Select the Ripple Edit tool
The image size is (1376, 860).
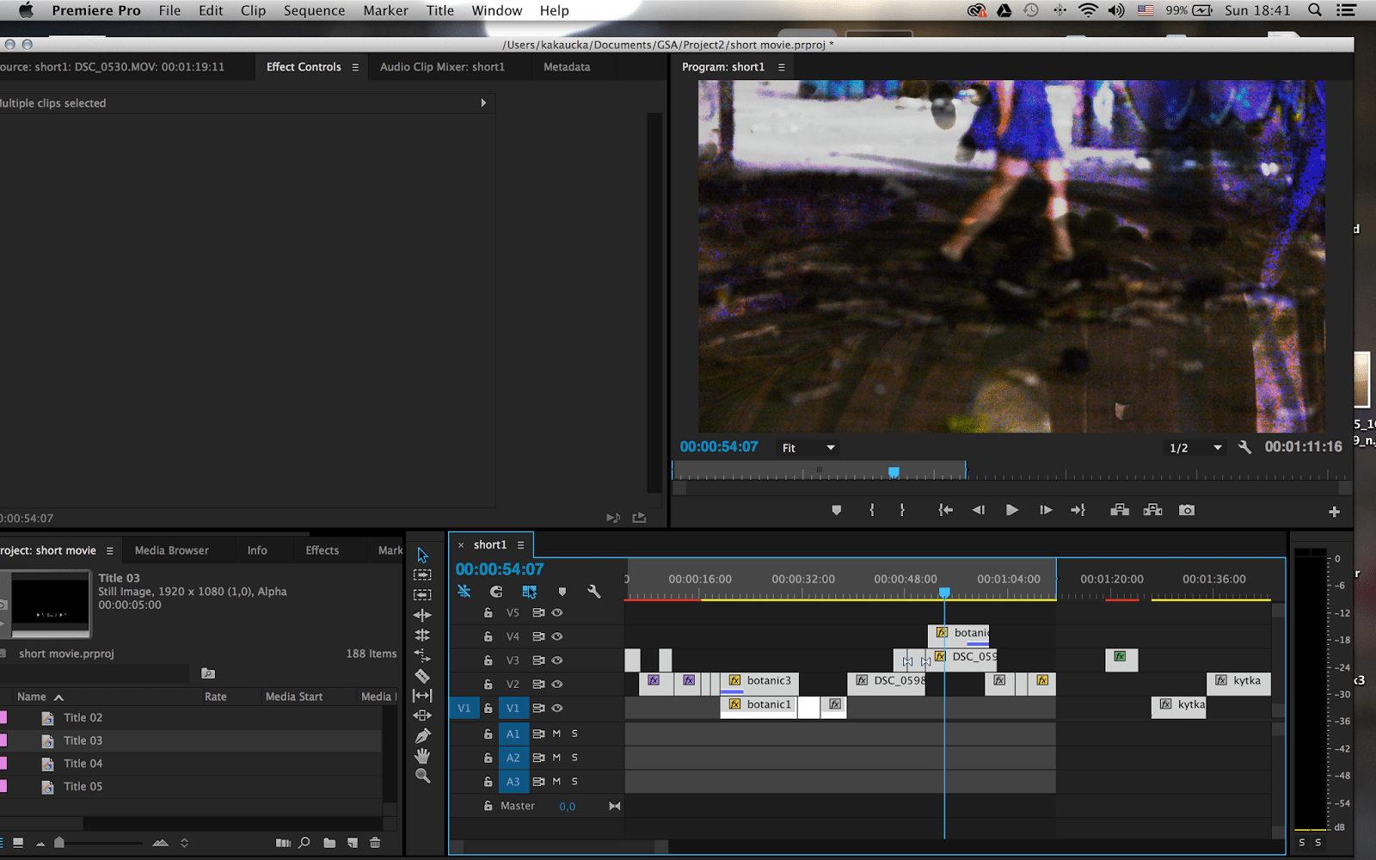[422, 615]
